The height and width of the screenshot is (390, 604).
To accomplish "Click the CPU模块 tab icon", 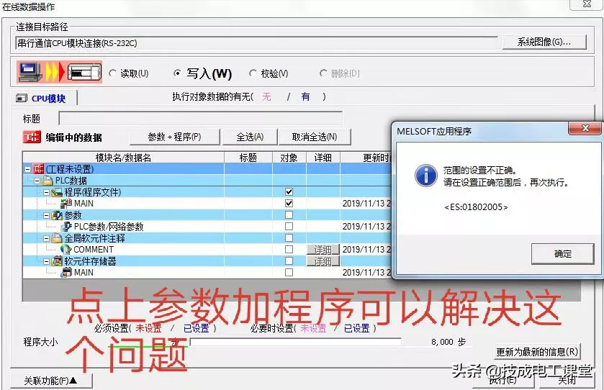I will tap(22, 99).
